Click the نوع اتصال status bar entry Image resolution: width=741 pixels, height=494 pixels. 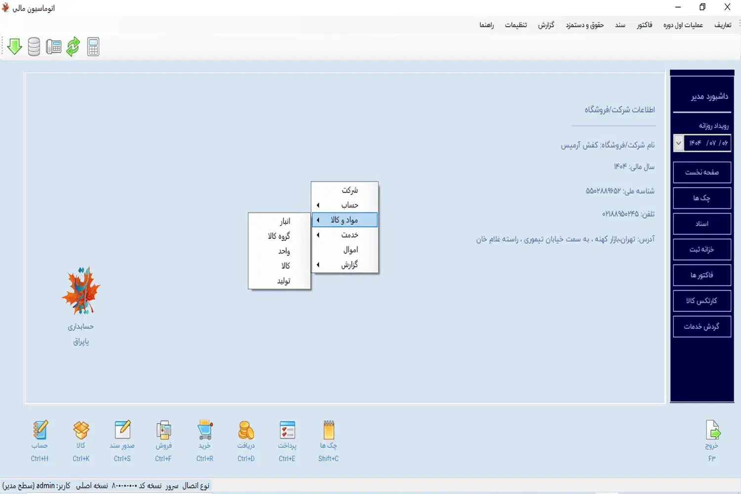196,486
